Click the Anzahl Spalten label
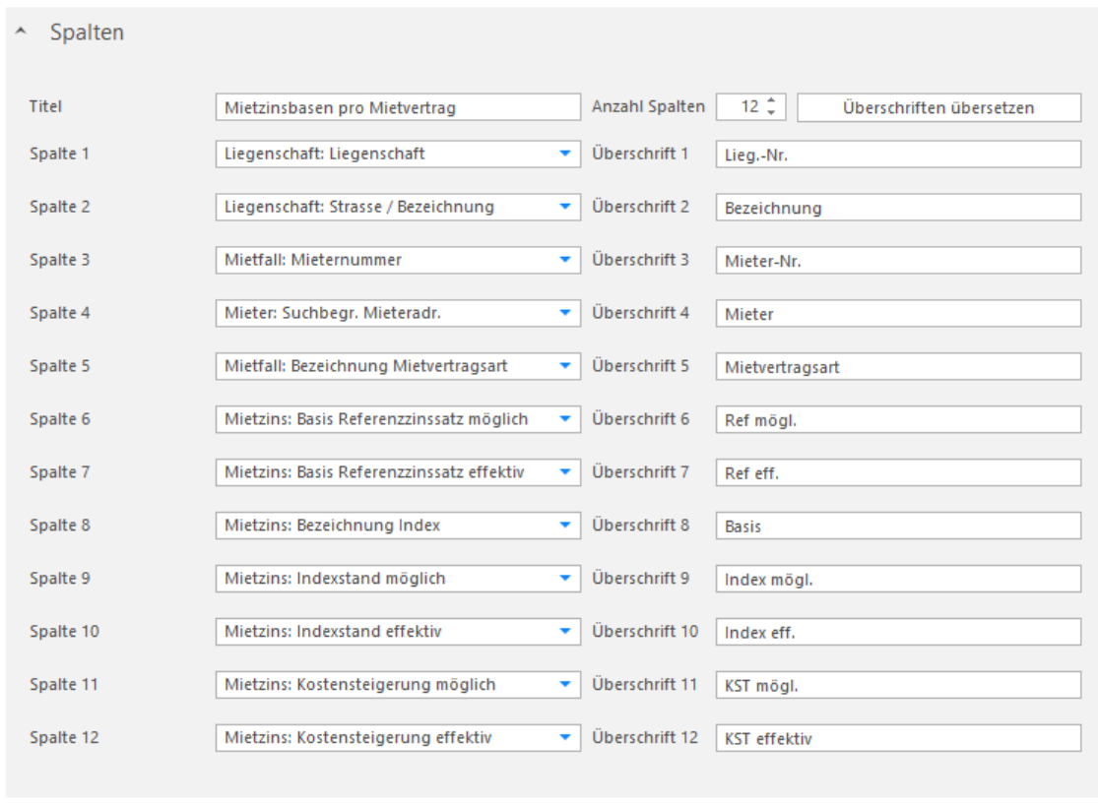 648,106
